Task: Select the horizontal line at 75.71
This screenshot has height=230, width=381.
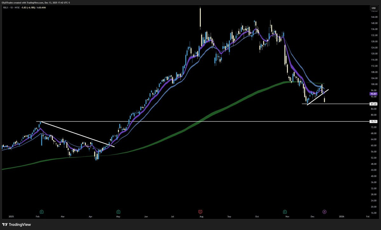Action: click(x=203, y=121)
